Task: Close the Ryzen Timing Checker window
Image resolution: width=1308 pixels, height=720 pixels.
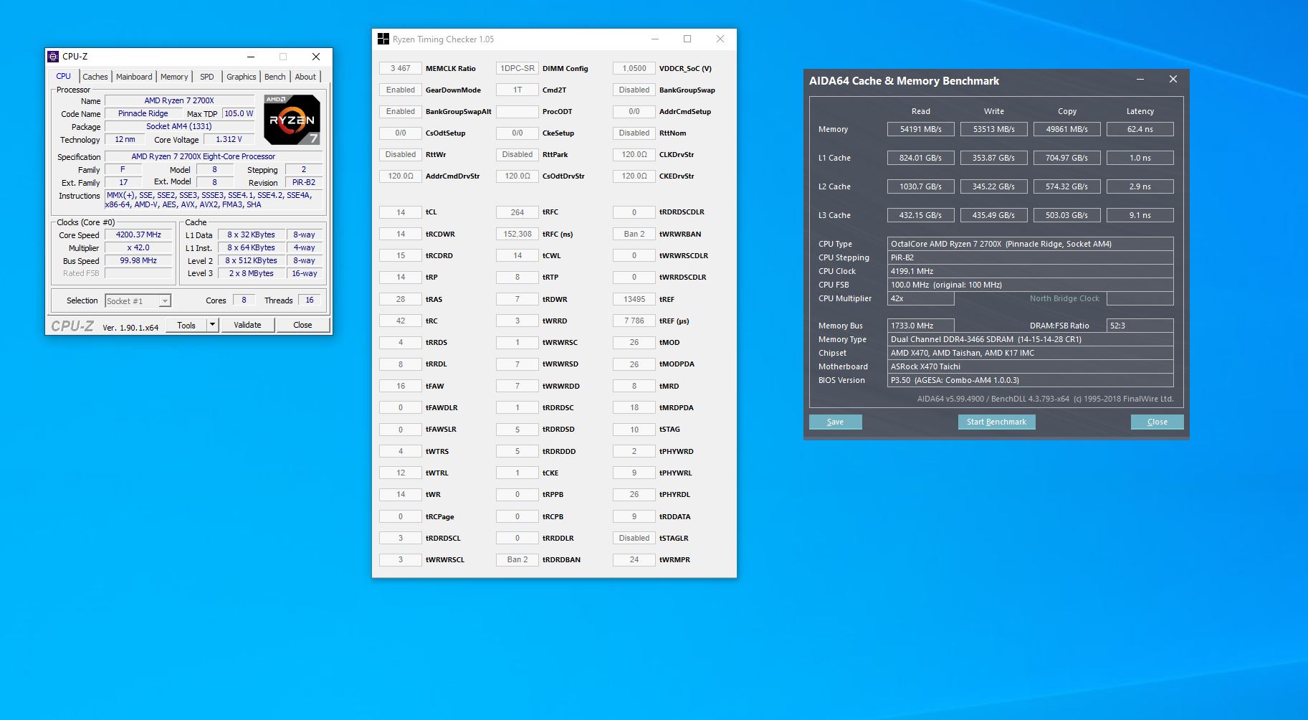Action: (x=720, y=39)
